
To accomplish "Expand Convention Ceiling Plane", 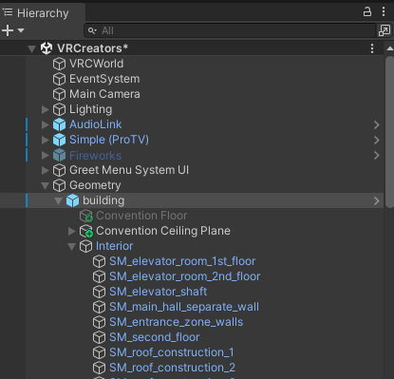I will point(72,231).
